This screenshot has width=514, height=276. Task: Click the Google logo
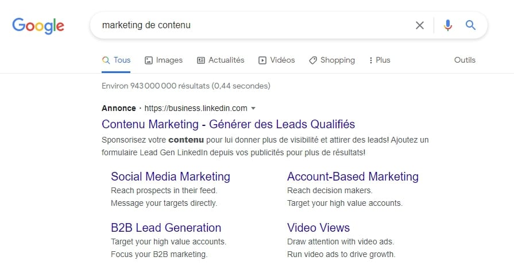38,26
